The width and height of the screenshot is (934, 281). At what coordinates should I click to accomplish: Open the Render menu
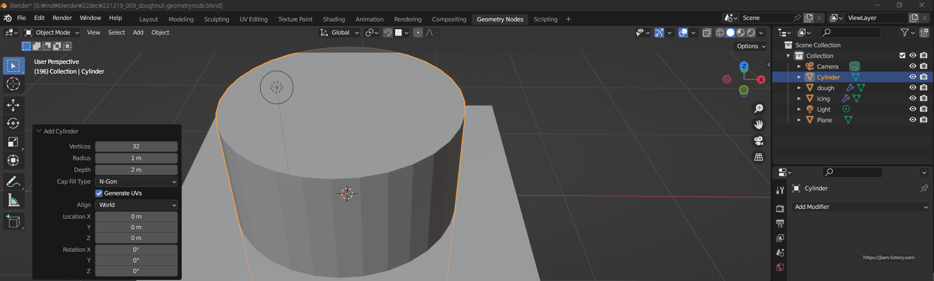click(62, 18)
